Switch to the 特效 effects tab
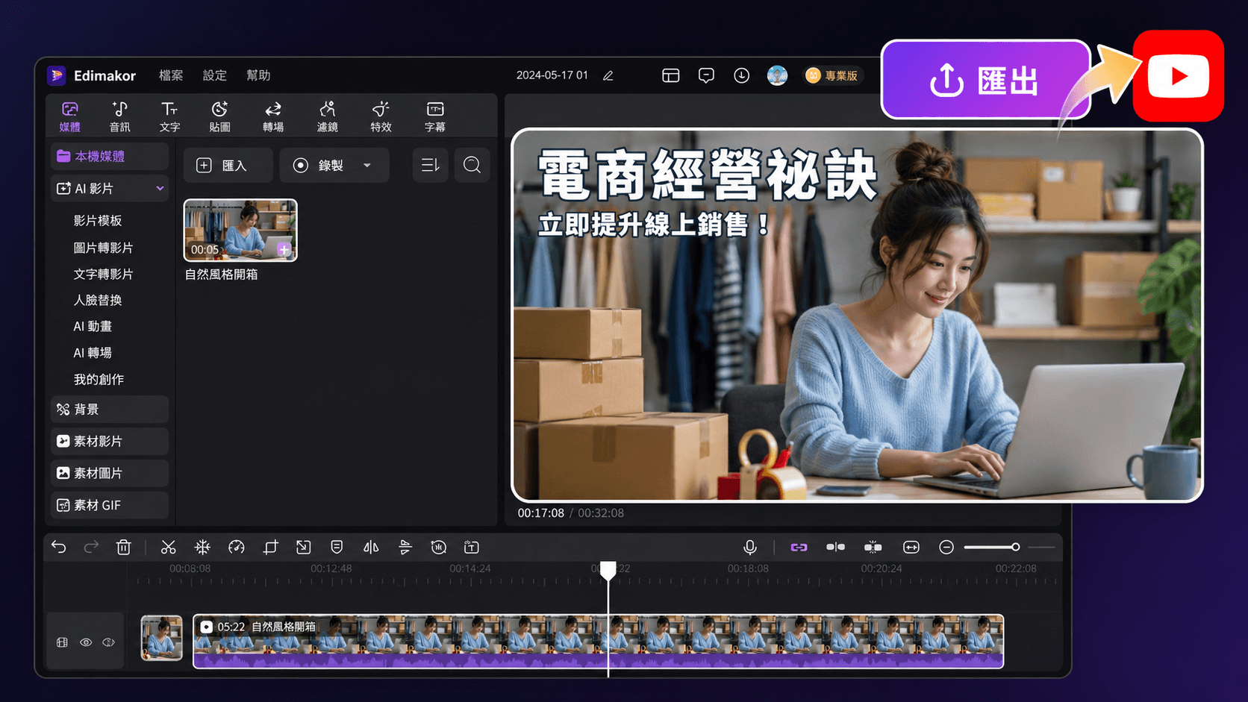 pos(381,117)
